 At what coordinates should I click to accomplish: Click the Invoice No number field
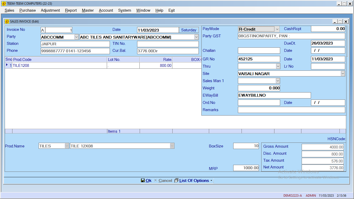click(x=59, y=30)
